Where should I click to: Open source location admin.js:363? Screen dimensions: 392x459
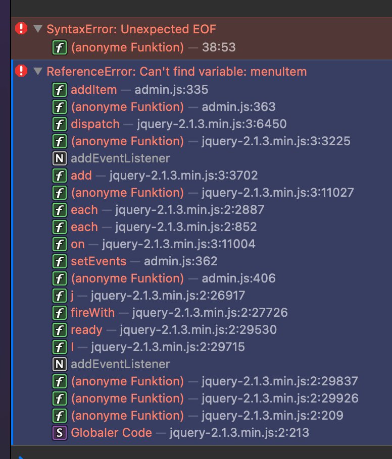(x=238, y=107)
